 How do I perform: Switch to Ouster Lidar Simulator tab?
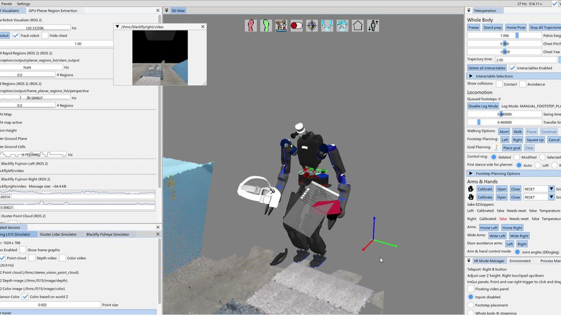(x=58, y=235)
